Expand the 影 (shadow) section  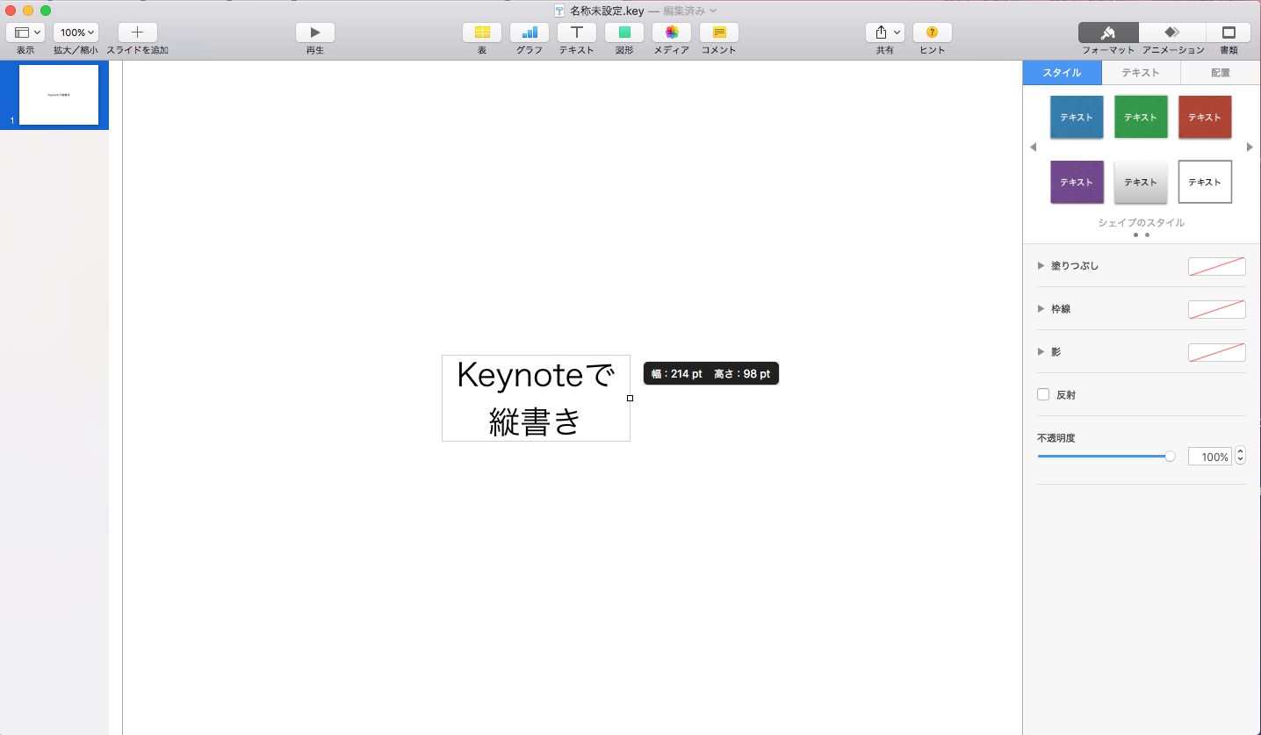pos(1041,351)
